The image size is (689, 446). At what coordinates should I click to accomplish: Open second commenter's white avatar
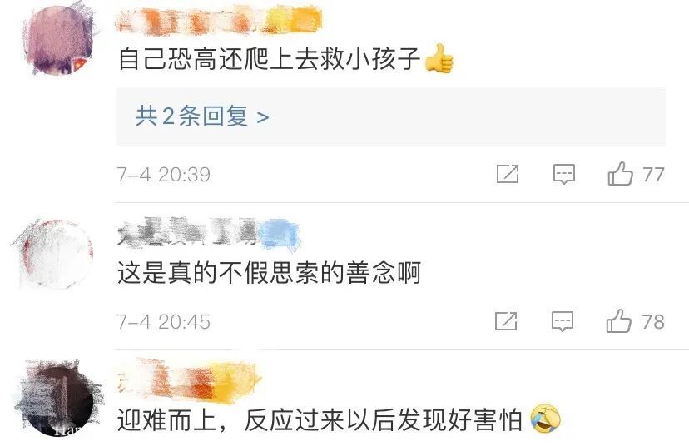pyautogui.click(x=52, y=254)
